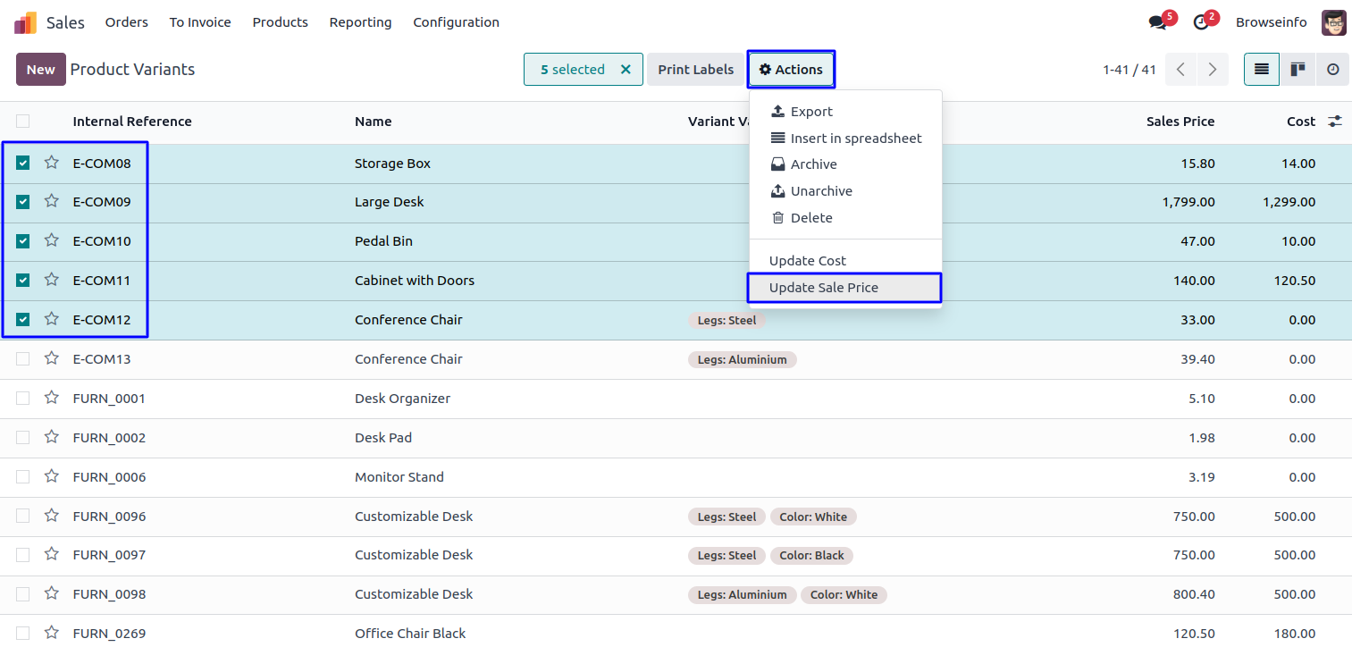
Task: Click the Print Labels button
Action: point(695,70)
